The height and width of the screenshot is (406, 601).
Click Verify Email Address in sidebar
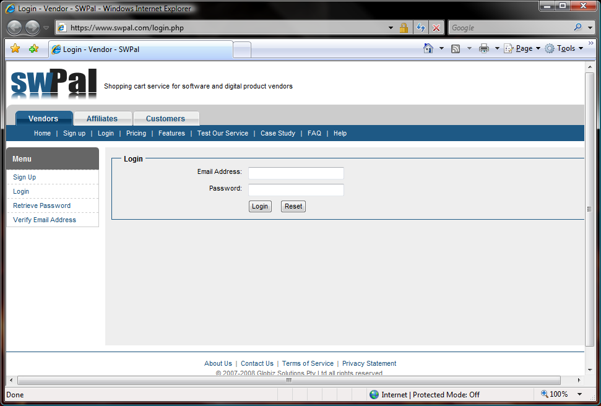pos(45,220)
